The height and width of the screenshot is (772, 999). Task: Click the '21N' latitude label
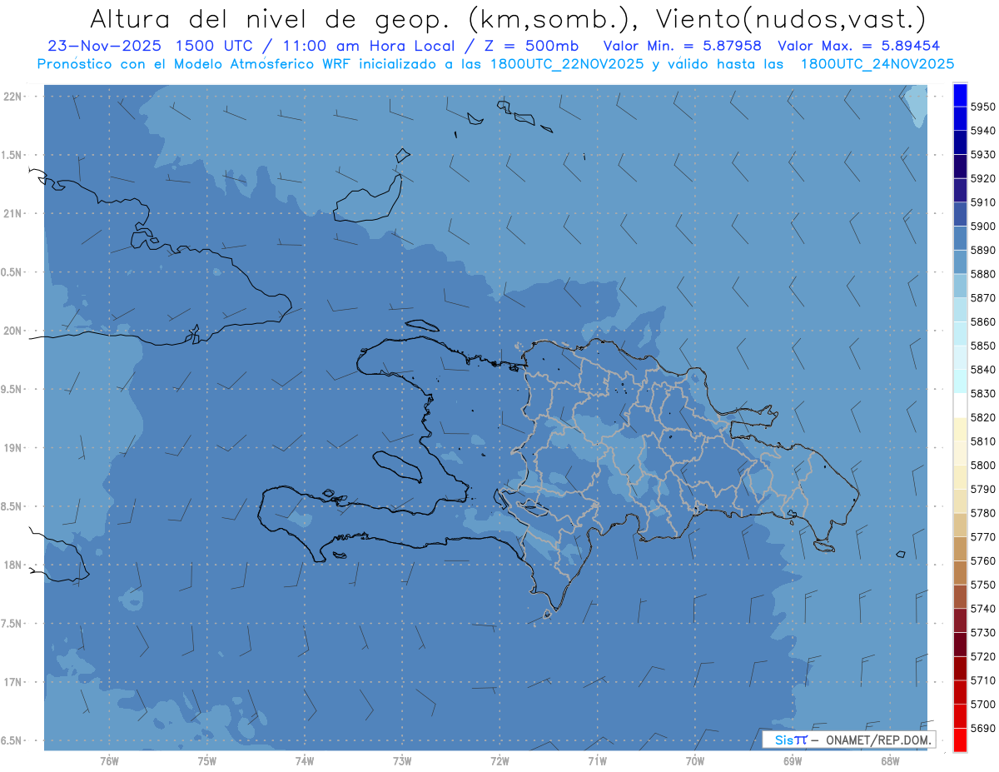click(x=12, y=213)
